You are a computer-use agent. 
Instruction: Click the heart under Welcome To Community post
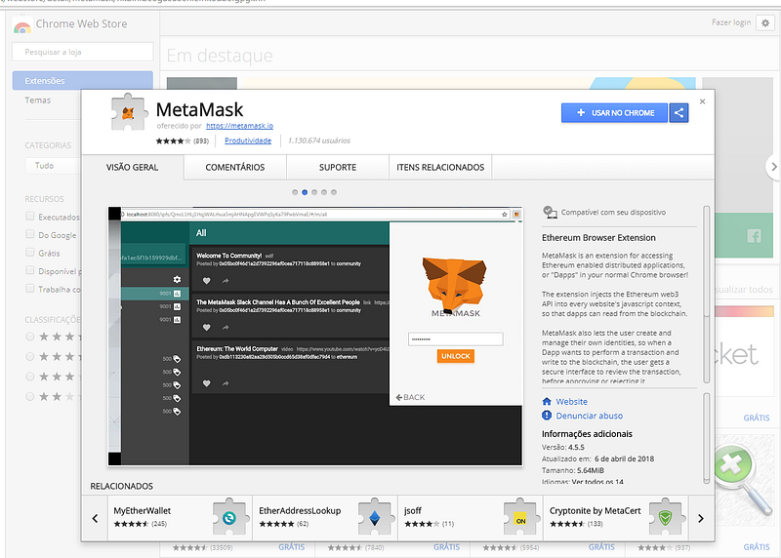point(206,281)
